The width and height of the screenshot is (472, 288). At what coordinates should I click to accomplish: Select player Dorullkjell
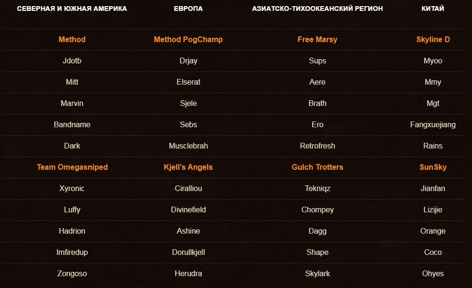pos(188,252)
